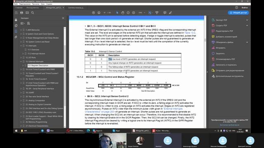The width and height of the screenshot is (264, 148).
Task: Select bookmark 16. 16-bit Timer/Counter1
Action: 36,79
